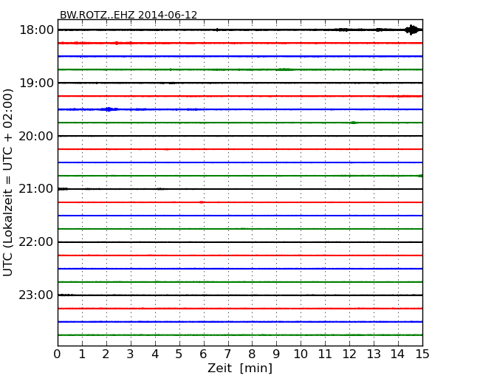Click the red blip near minute 6 after 21:00

point(201,202)
